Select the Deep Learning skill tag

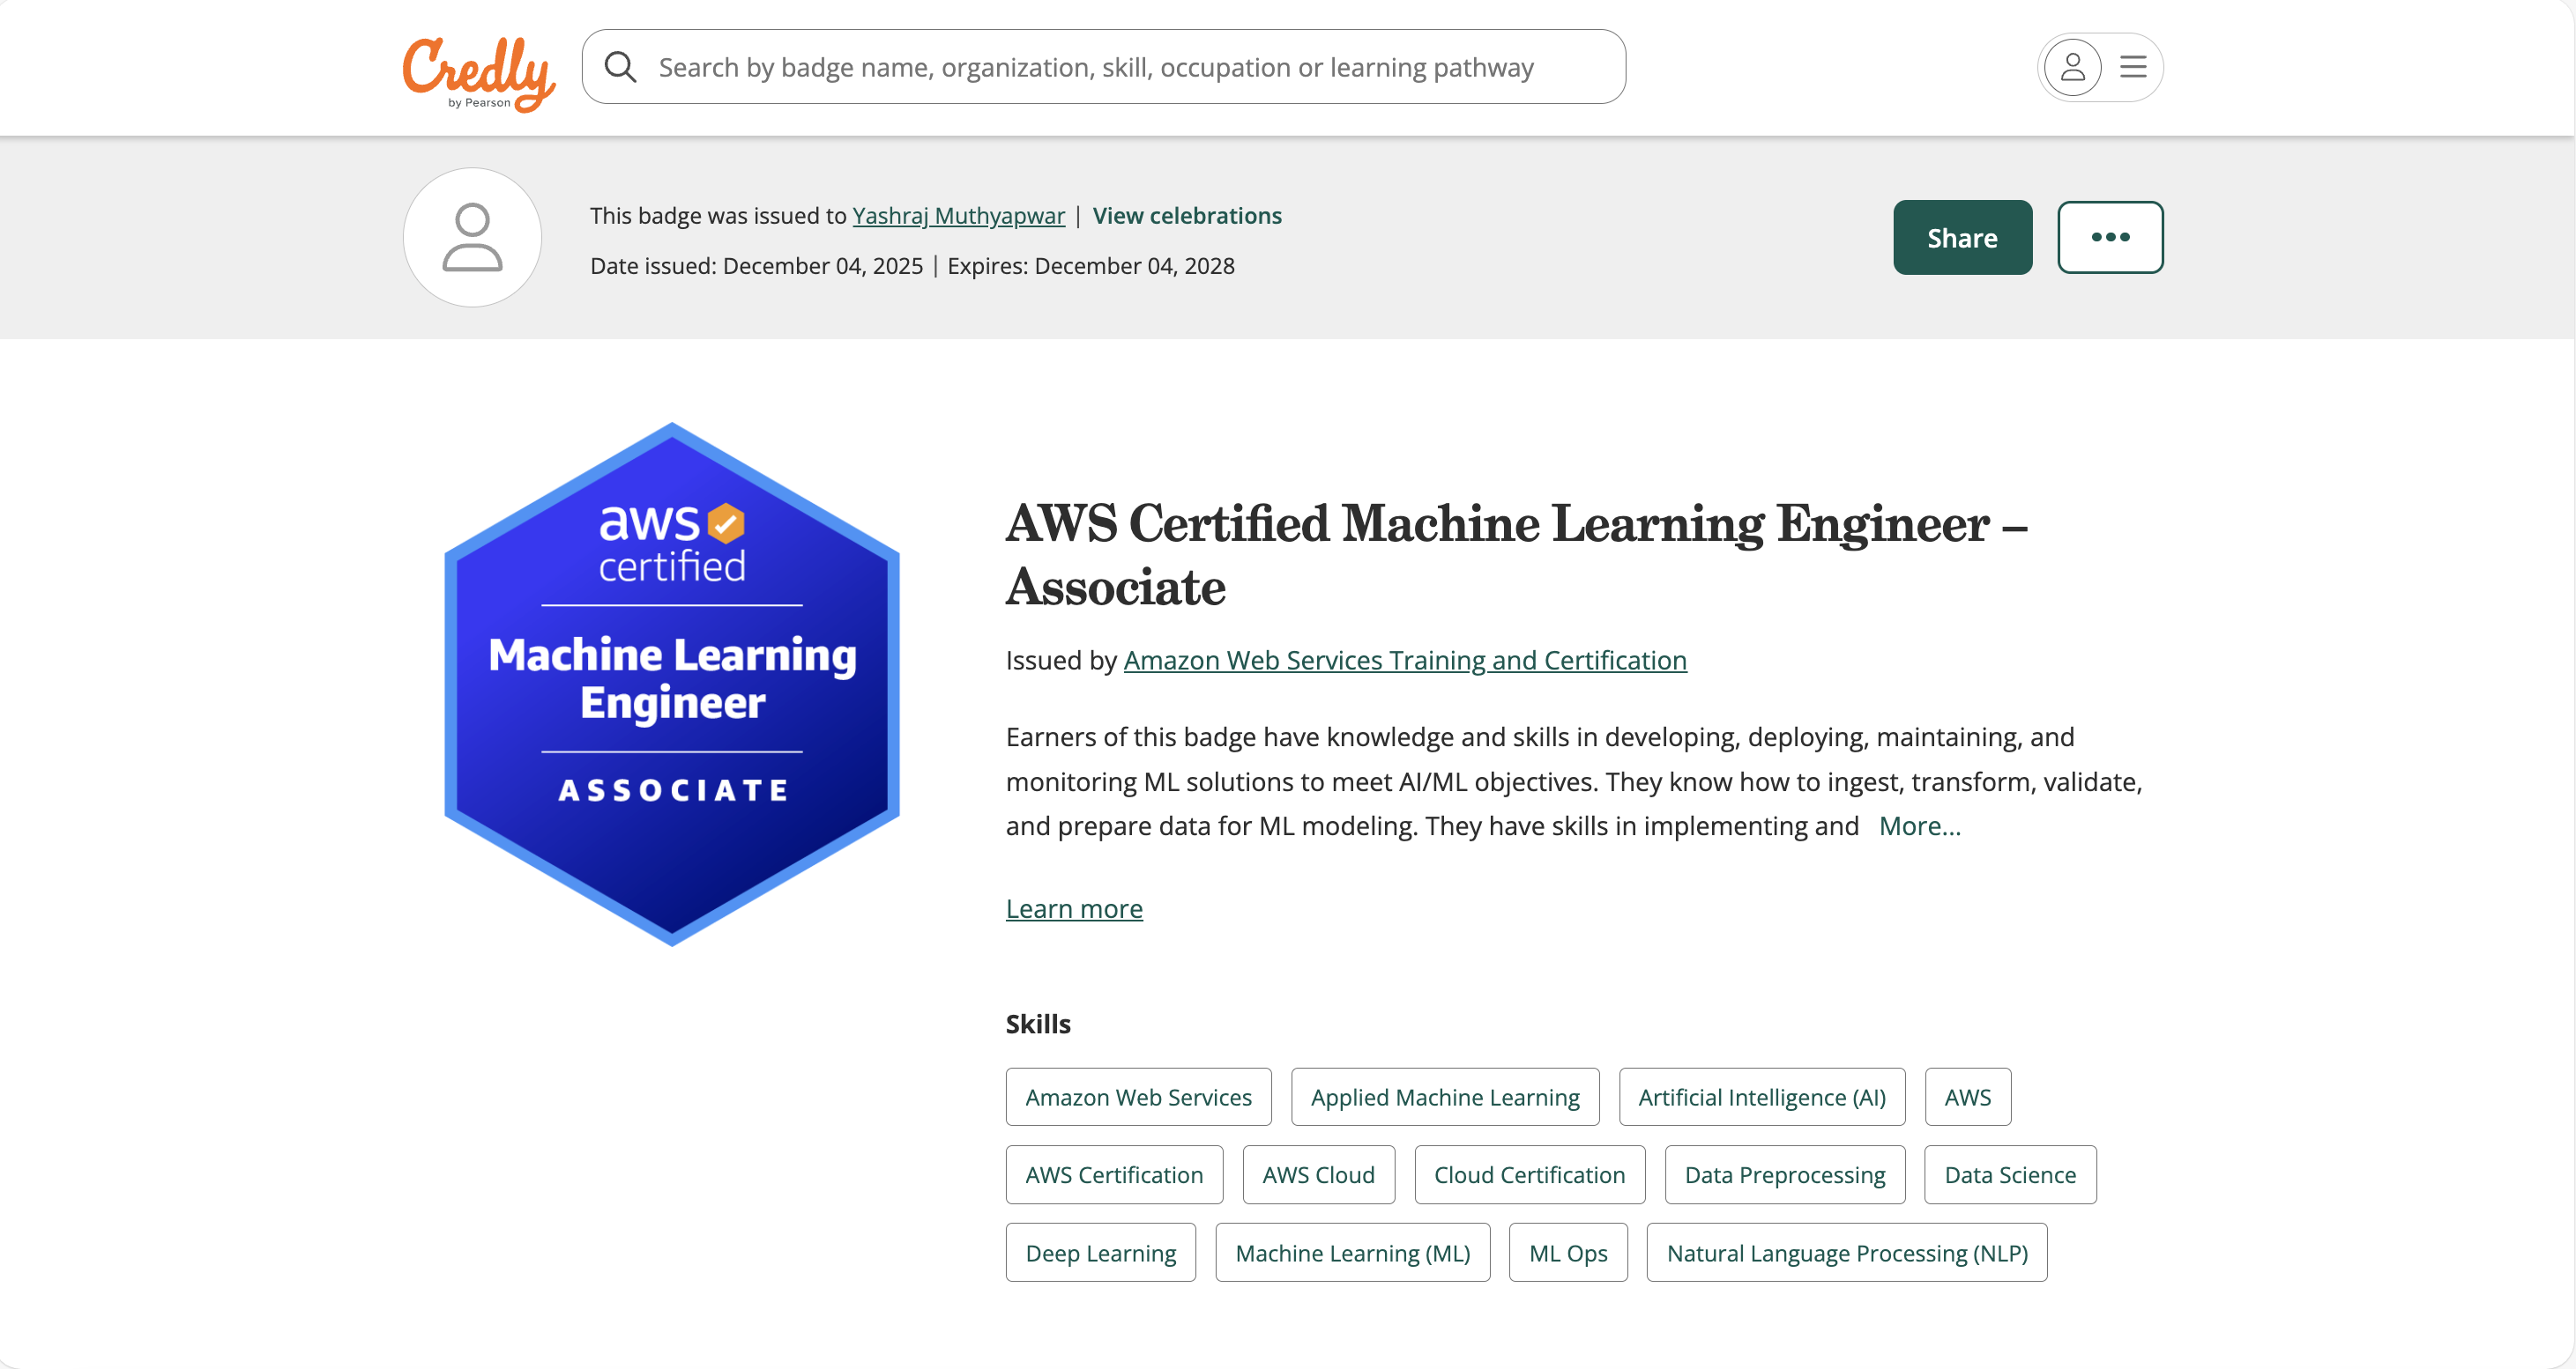point(1100,1252)
